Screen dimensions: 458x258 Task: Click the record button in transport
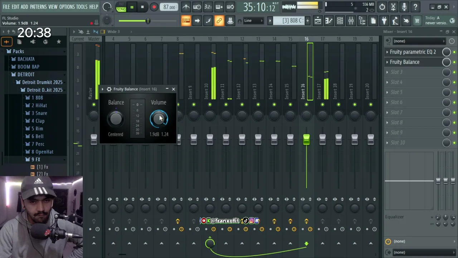point(154,7)
